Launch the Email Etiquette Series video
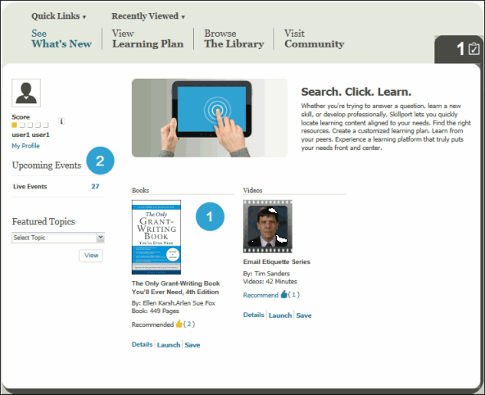The image size is (485, 395). [x=280, y=316]
